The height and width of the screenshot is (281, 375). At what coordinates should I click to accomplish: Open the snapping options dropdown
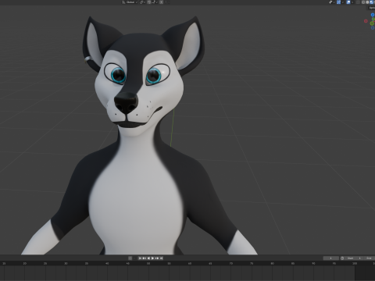pyautogui.click(x=155, y=2)
